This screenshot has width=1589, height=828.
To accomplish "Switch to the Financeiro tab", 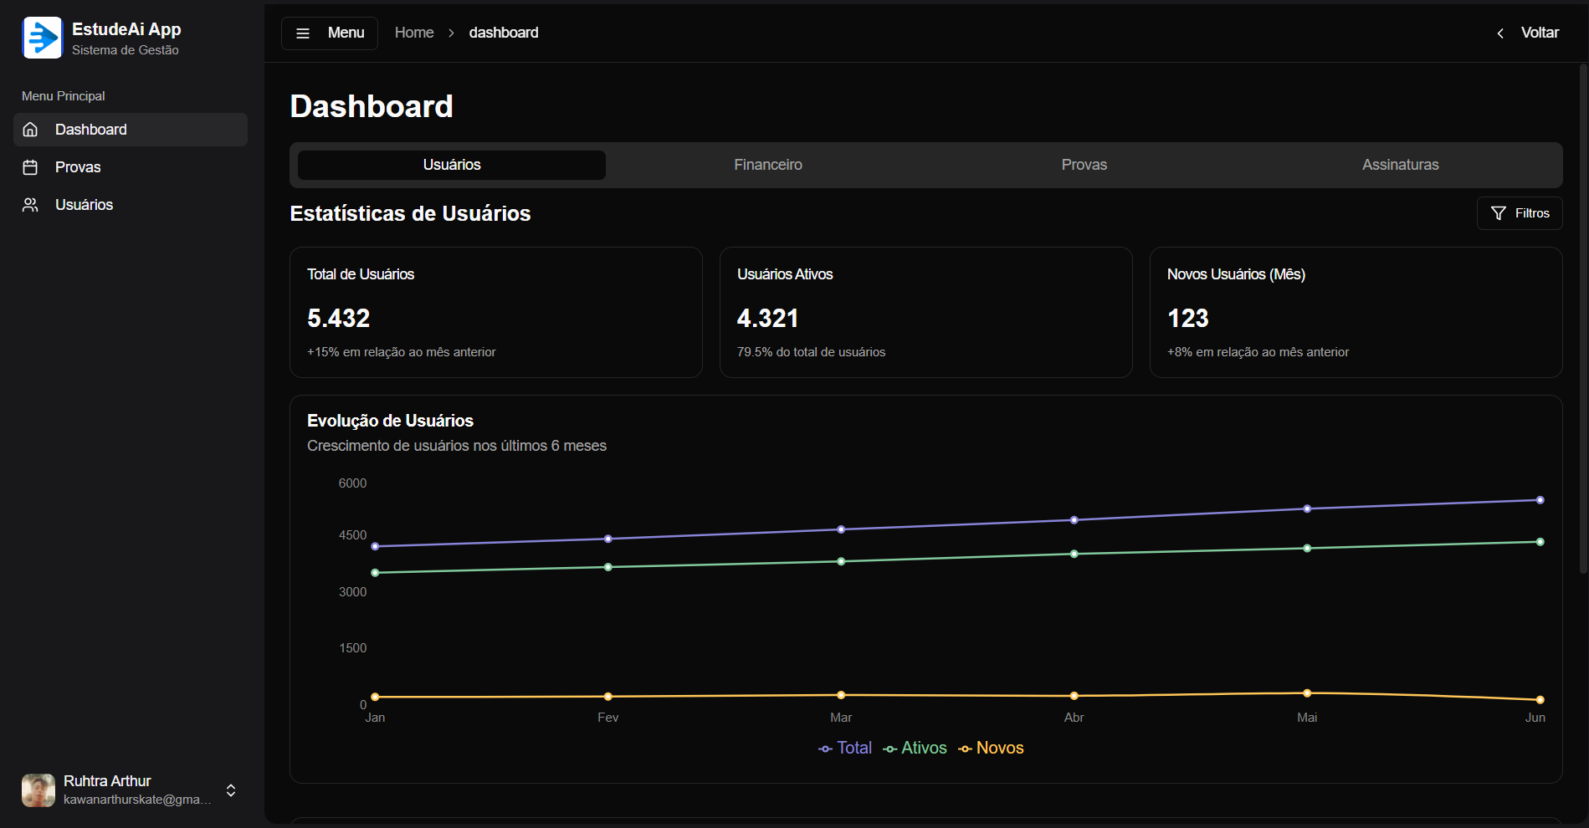I will [767, 165].
